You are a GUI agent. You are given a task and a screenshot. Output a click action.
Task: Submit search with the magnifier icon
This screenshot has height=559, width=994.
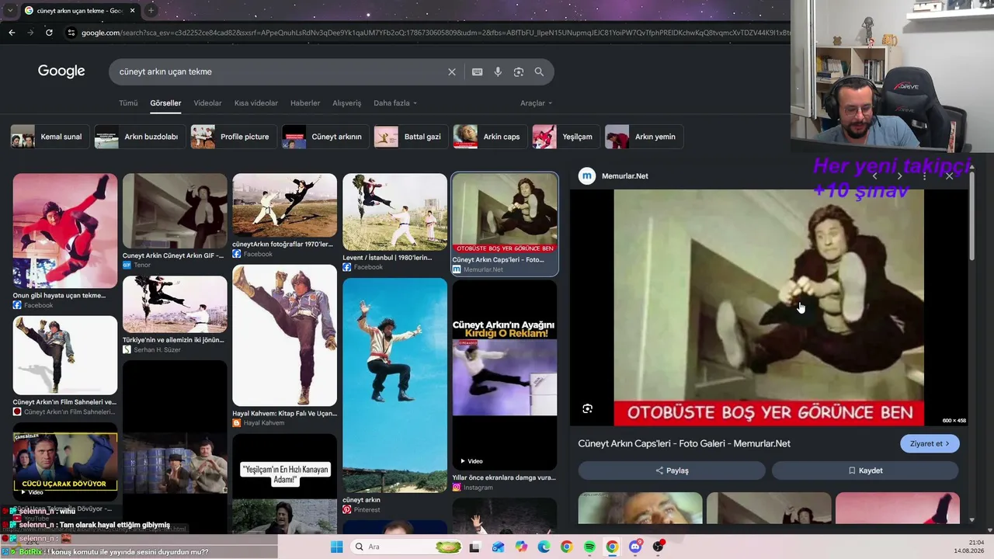(x=539, y=71)
